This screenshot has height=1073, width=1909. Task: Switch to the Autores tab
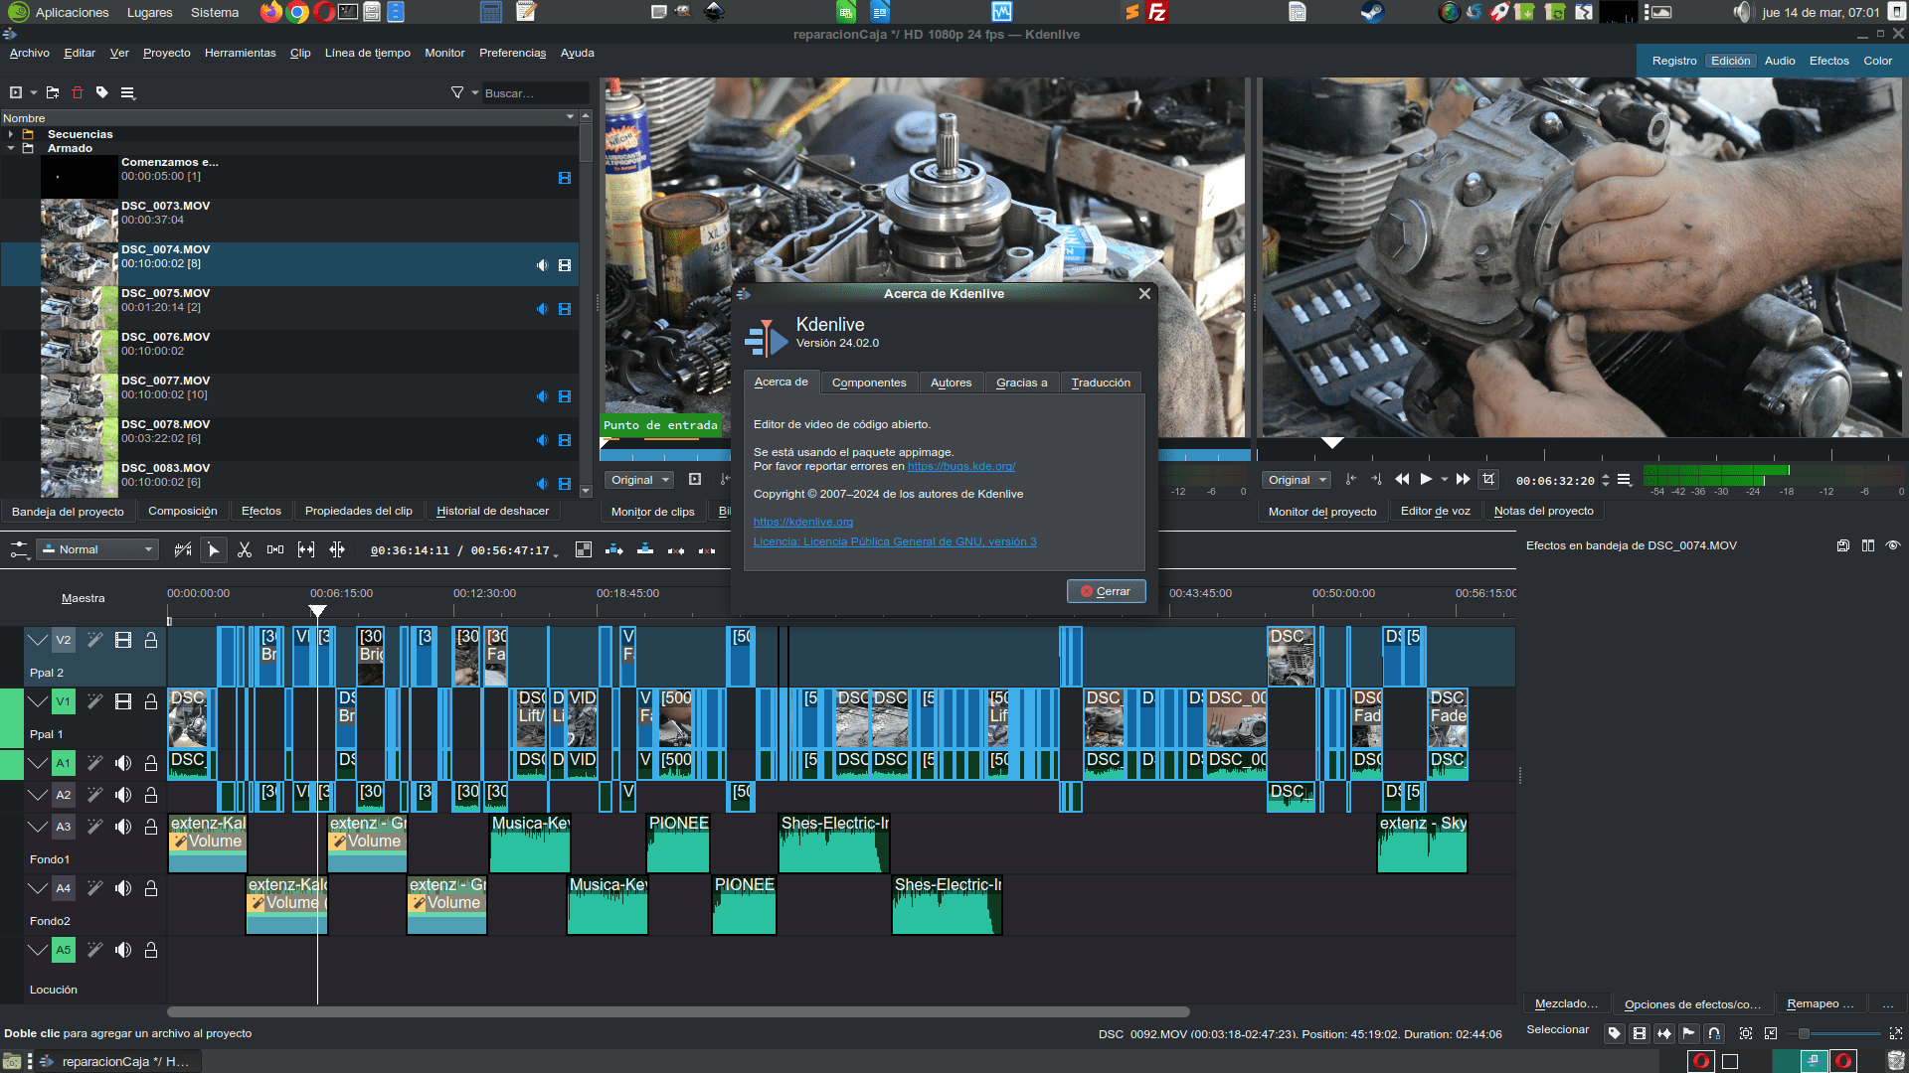(x=951, y=383)
